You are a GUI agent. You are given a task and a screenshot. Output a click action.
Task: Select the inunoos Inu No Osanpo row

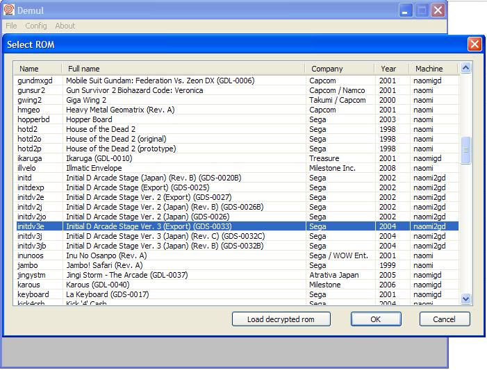[x=238, y=255]
